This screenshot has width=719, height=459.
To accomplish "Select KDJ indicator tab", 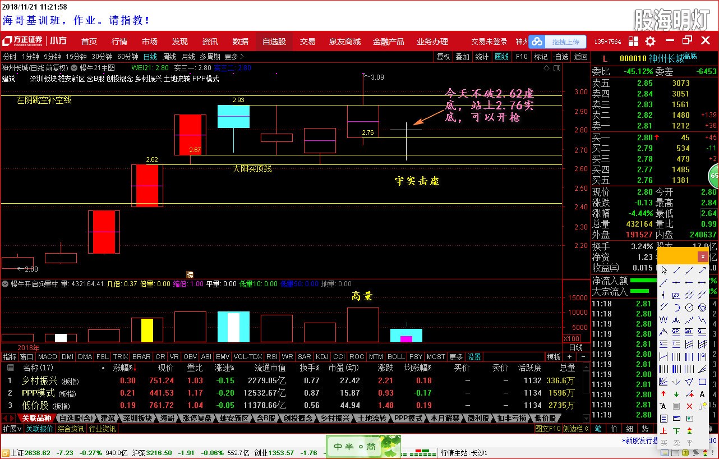I will point(322,357).
